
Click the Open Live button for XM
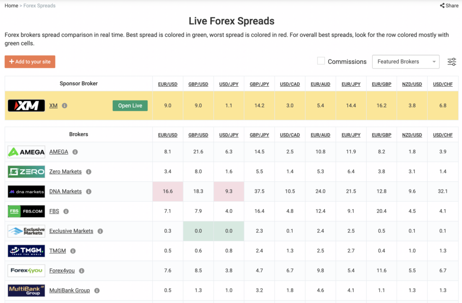pos(130,106)
